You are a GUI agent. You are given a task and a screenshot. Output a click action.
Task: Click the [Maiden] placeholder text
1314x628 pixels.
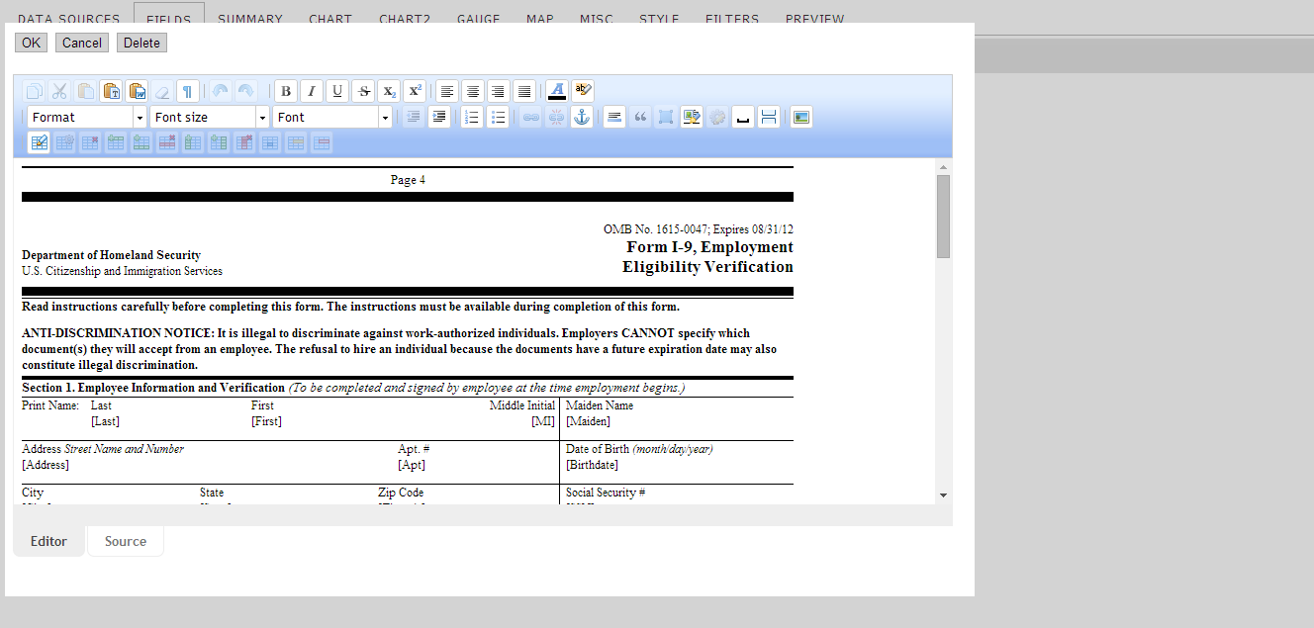(x=588, y=421)
